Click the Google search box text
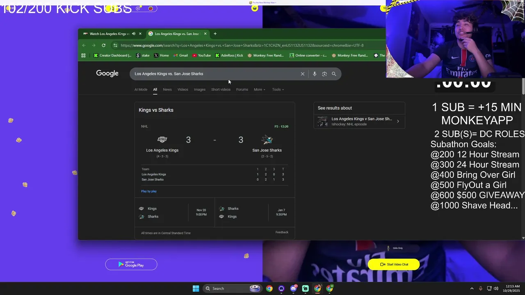This screenshot has width=525, height=295. point(169,74)
